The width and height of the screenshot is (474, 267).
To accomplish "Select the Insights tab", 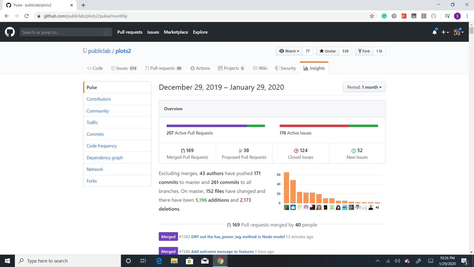I will pos(314,68).
